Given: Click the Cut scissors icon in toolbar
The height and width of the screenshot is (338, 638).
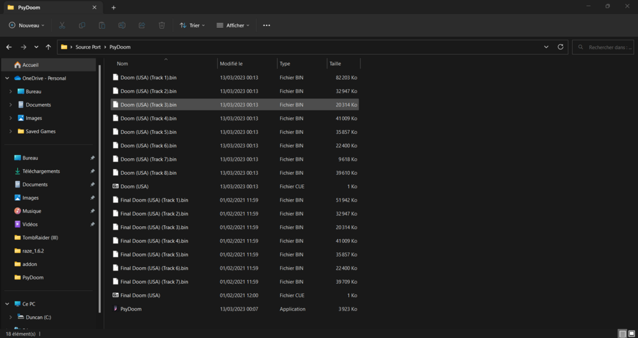Looking at the screenshot, I should (x=62, y=26).
